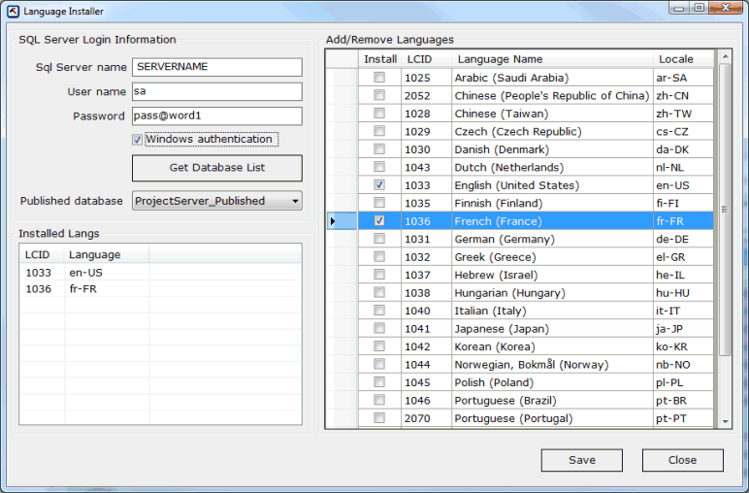
Task: Click the Save button
Action: (x=582, y=460)
